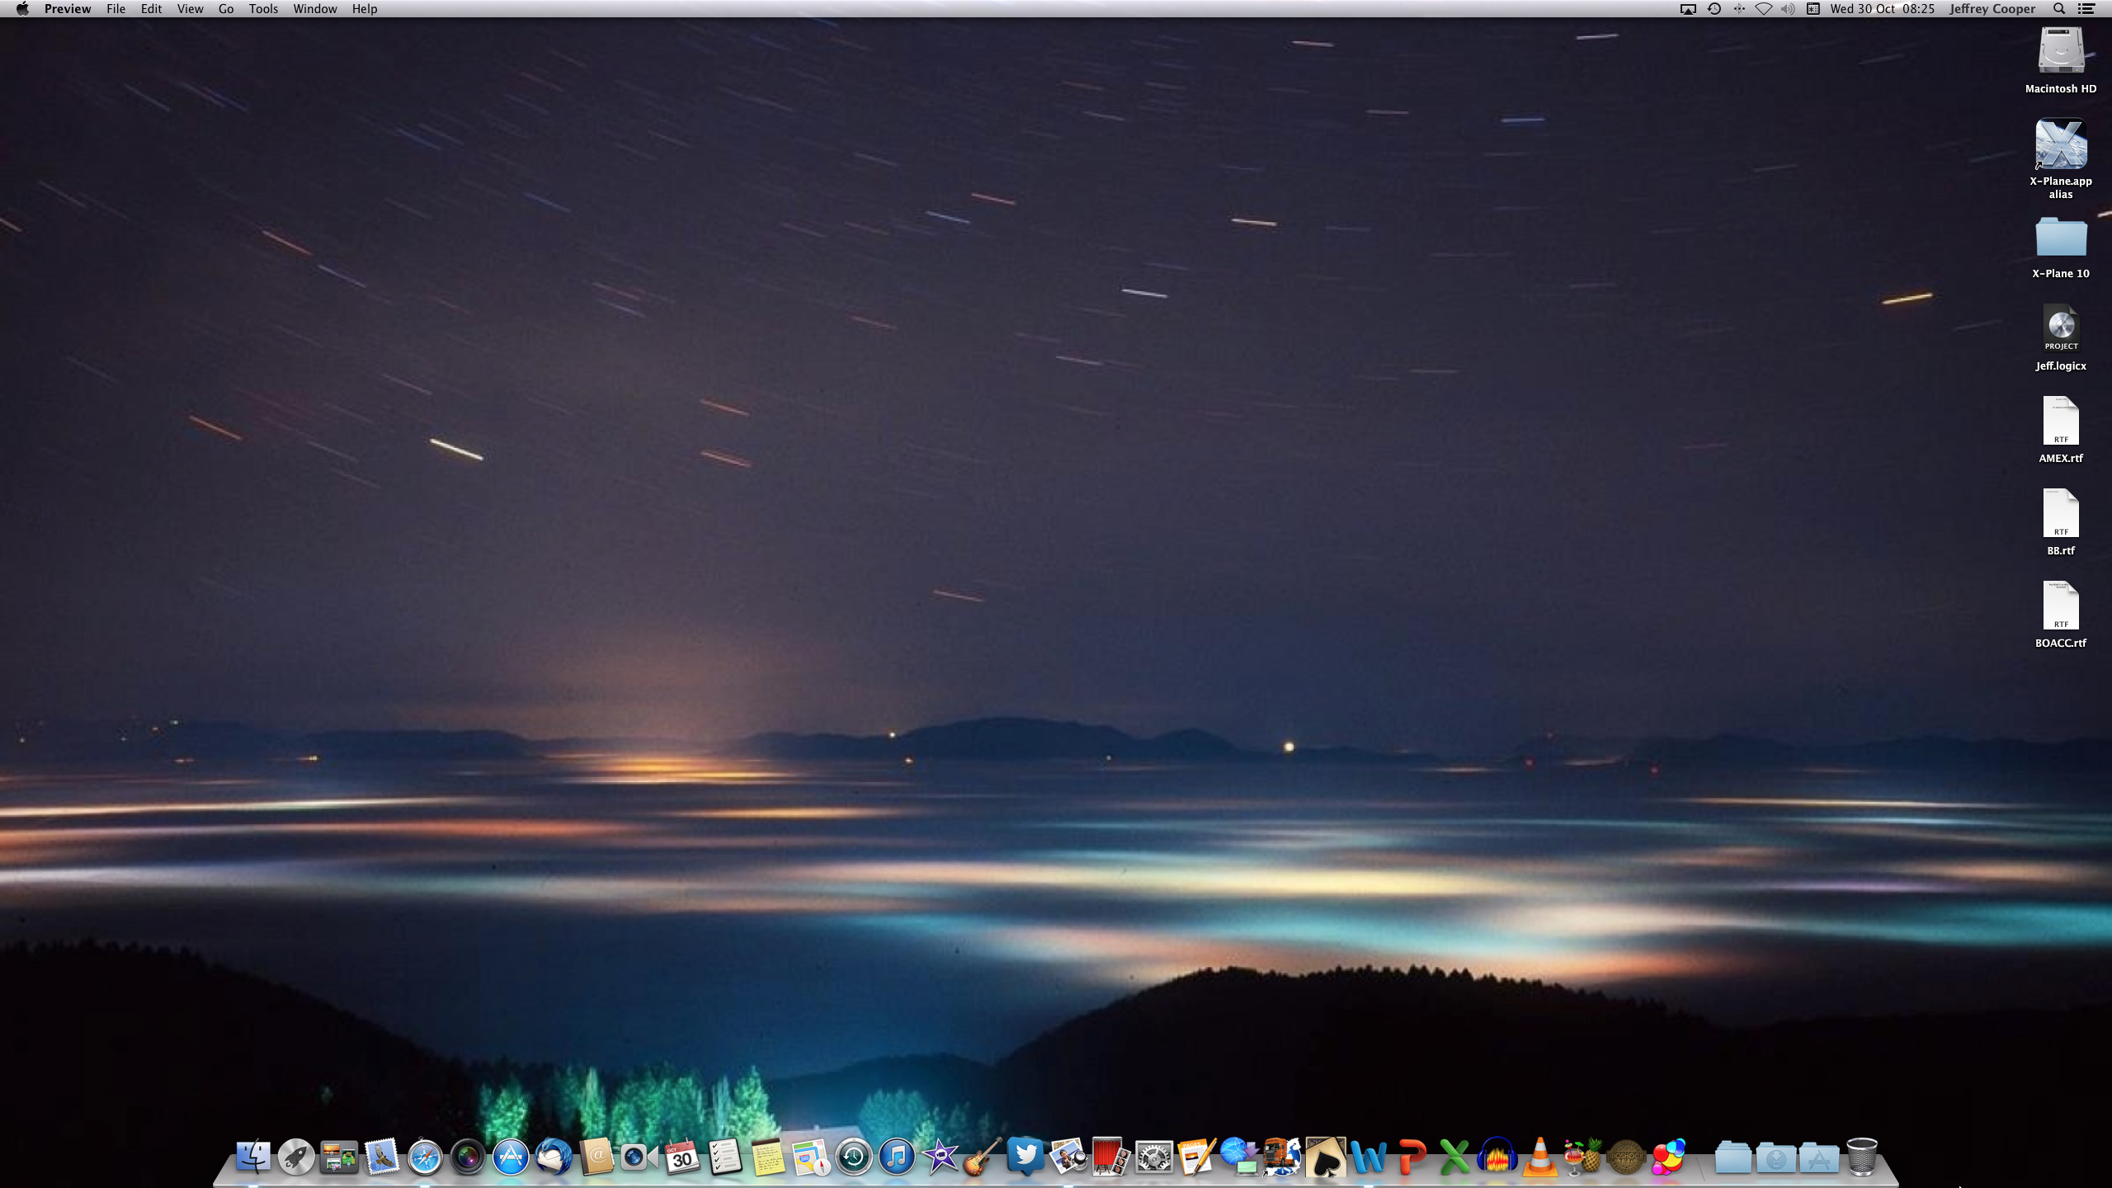Open Spotlight search in menu bar

(x=2059, y=9)
